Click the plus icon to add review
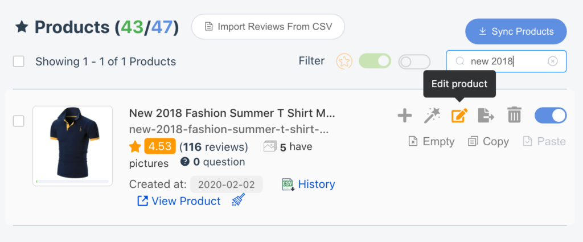The height and width of the screenshot is (242, 583). pos(404,116)
